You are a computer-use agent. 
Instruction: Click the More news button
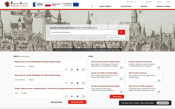(x=117, y=97)
